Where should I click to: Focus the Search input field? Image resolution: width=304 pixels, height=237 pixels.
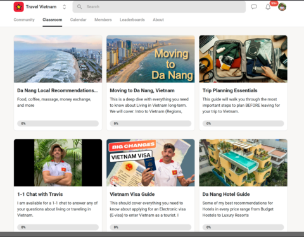coord(159,7)
